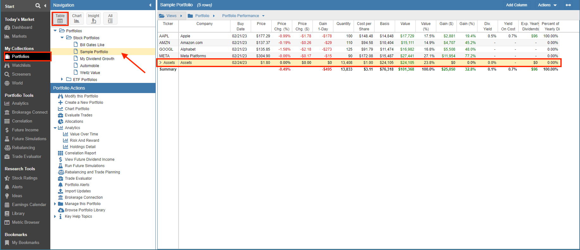The height and width of the screenshot is (250, 580).
Task: Select Bill Gates Like portfolio
Action: (x=92, y=45)
